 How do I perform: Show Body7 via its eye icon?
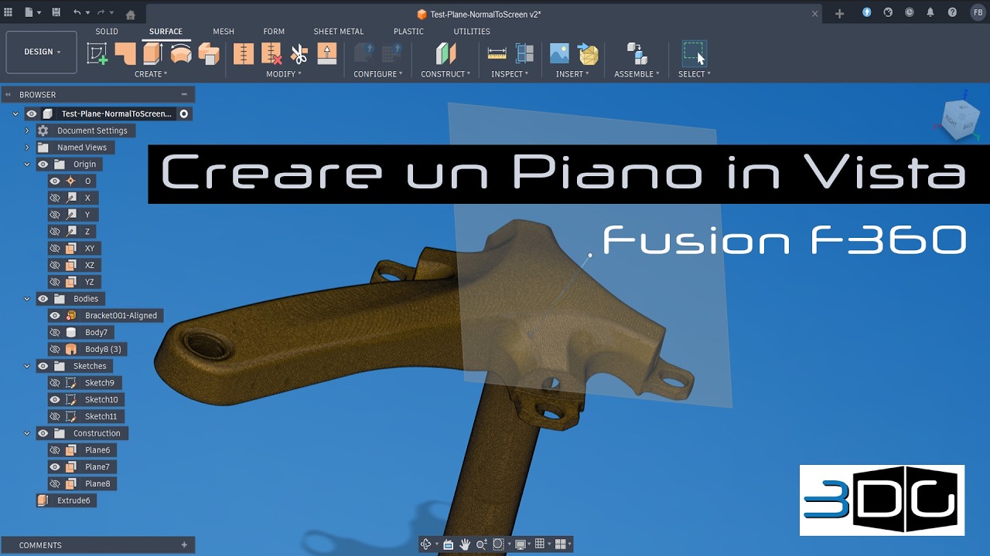pos(55,332)
